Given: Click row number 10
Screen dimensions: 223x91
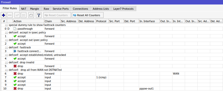Looking at the screenshot, I should coord(5,89).
